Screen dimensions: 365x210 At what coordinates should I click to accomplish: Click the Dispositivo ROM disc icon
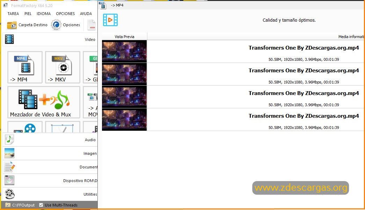tap(9, 180)
